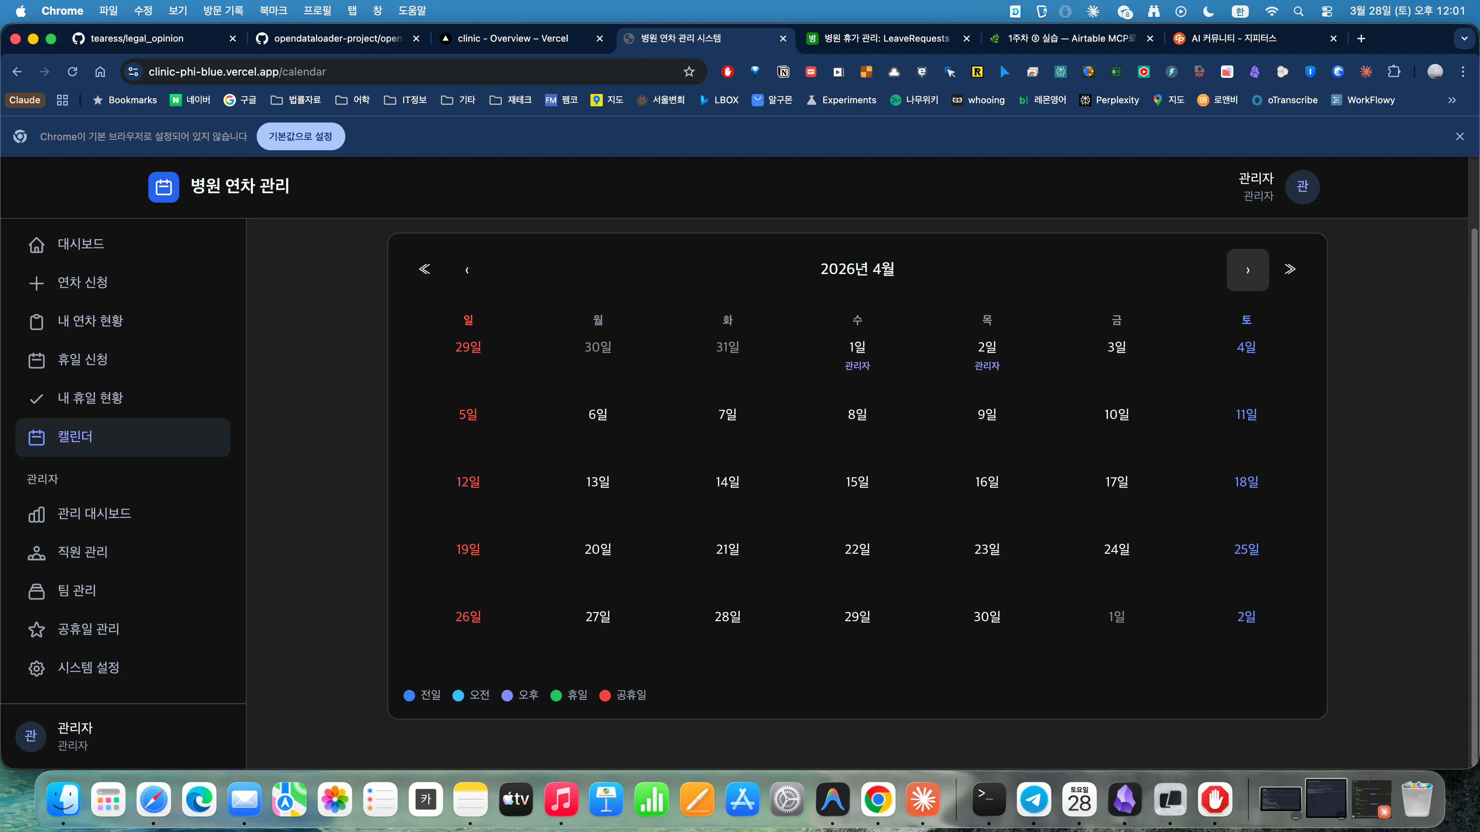Click the plus icon for 연차 신청
Image resolution: width=1480 pixels, height=832 pixels.
[x=36, y=283]
